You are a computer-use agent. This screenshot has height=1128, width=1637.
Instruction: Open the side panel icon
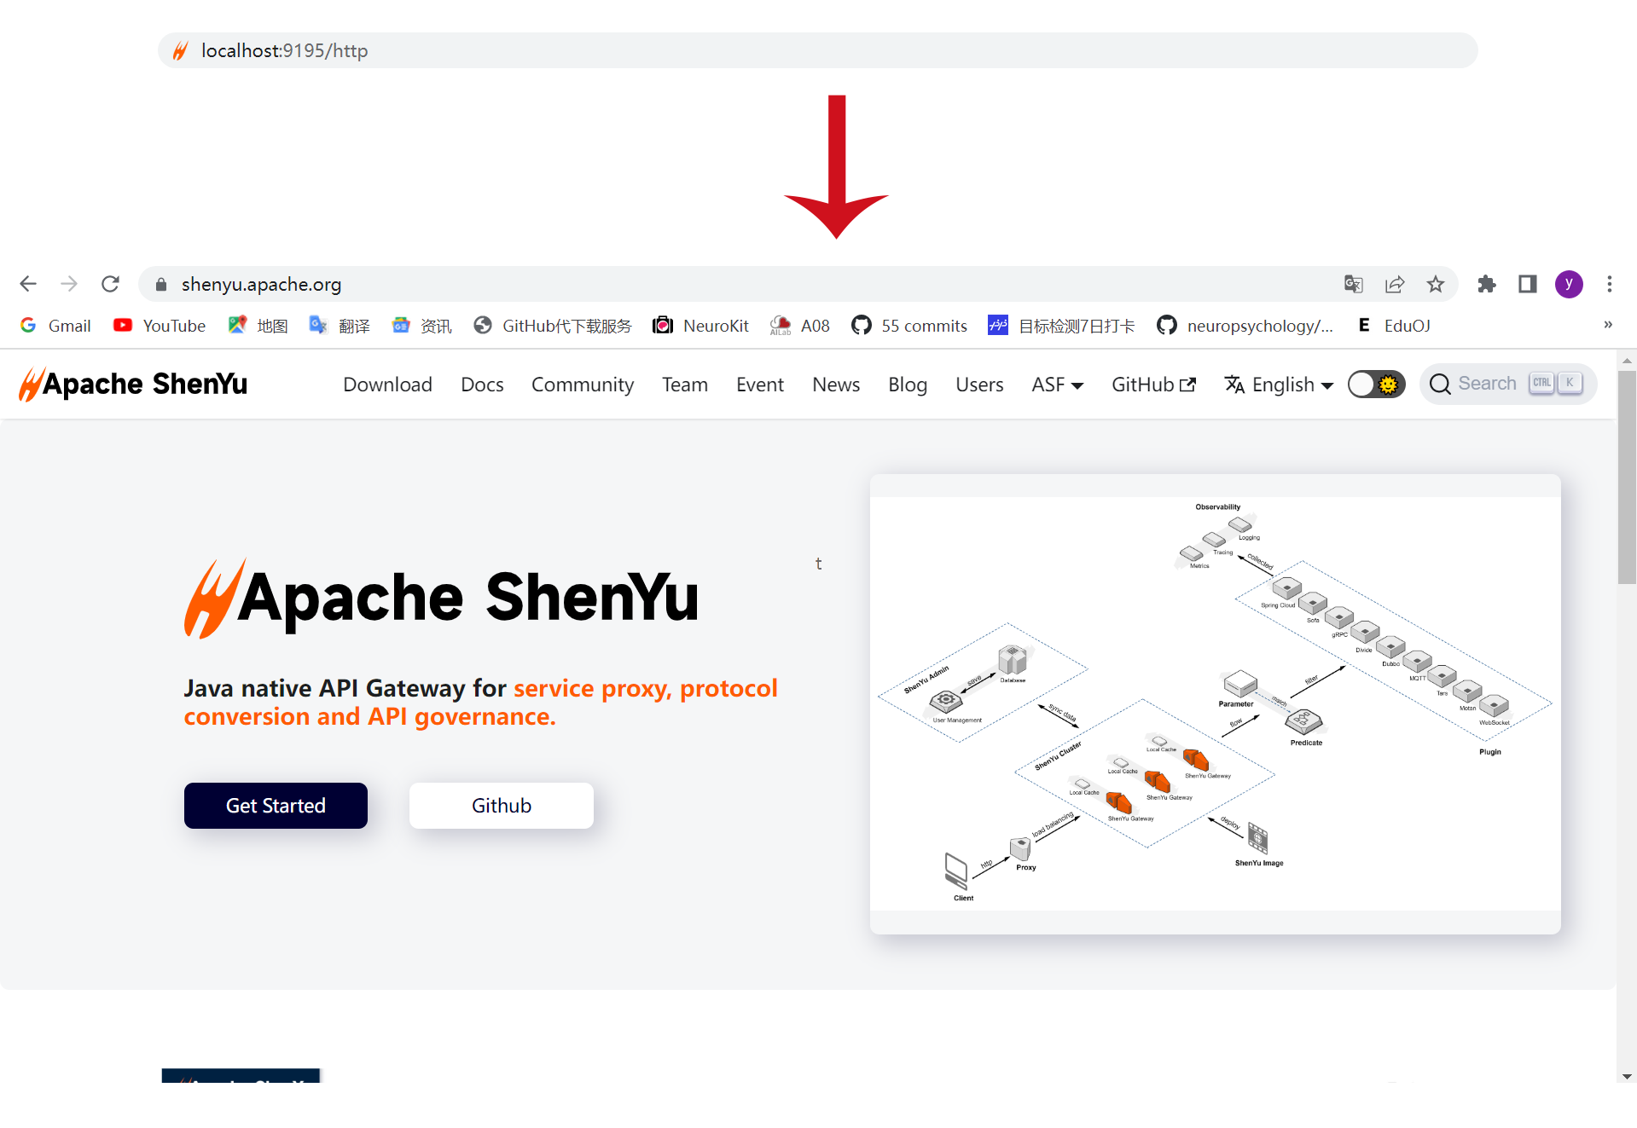point(1528,284)
